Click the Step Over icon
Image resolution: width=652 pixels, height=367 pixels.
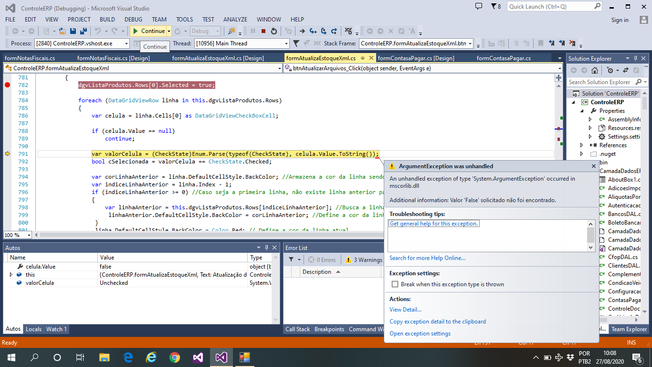pos(324,31)
